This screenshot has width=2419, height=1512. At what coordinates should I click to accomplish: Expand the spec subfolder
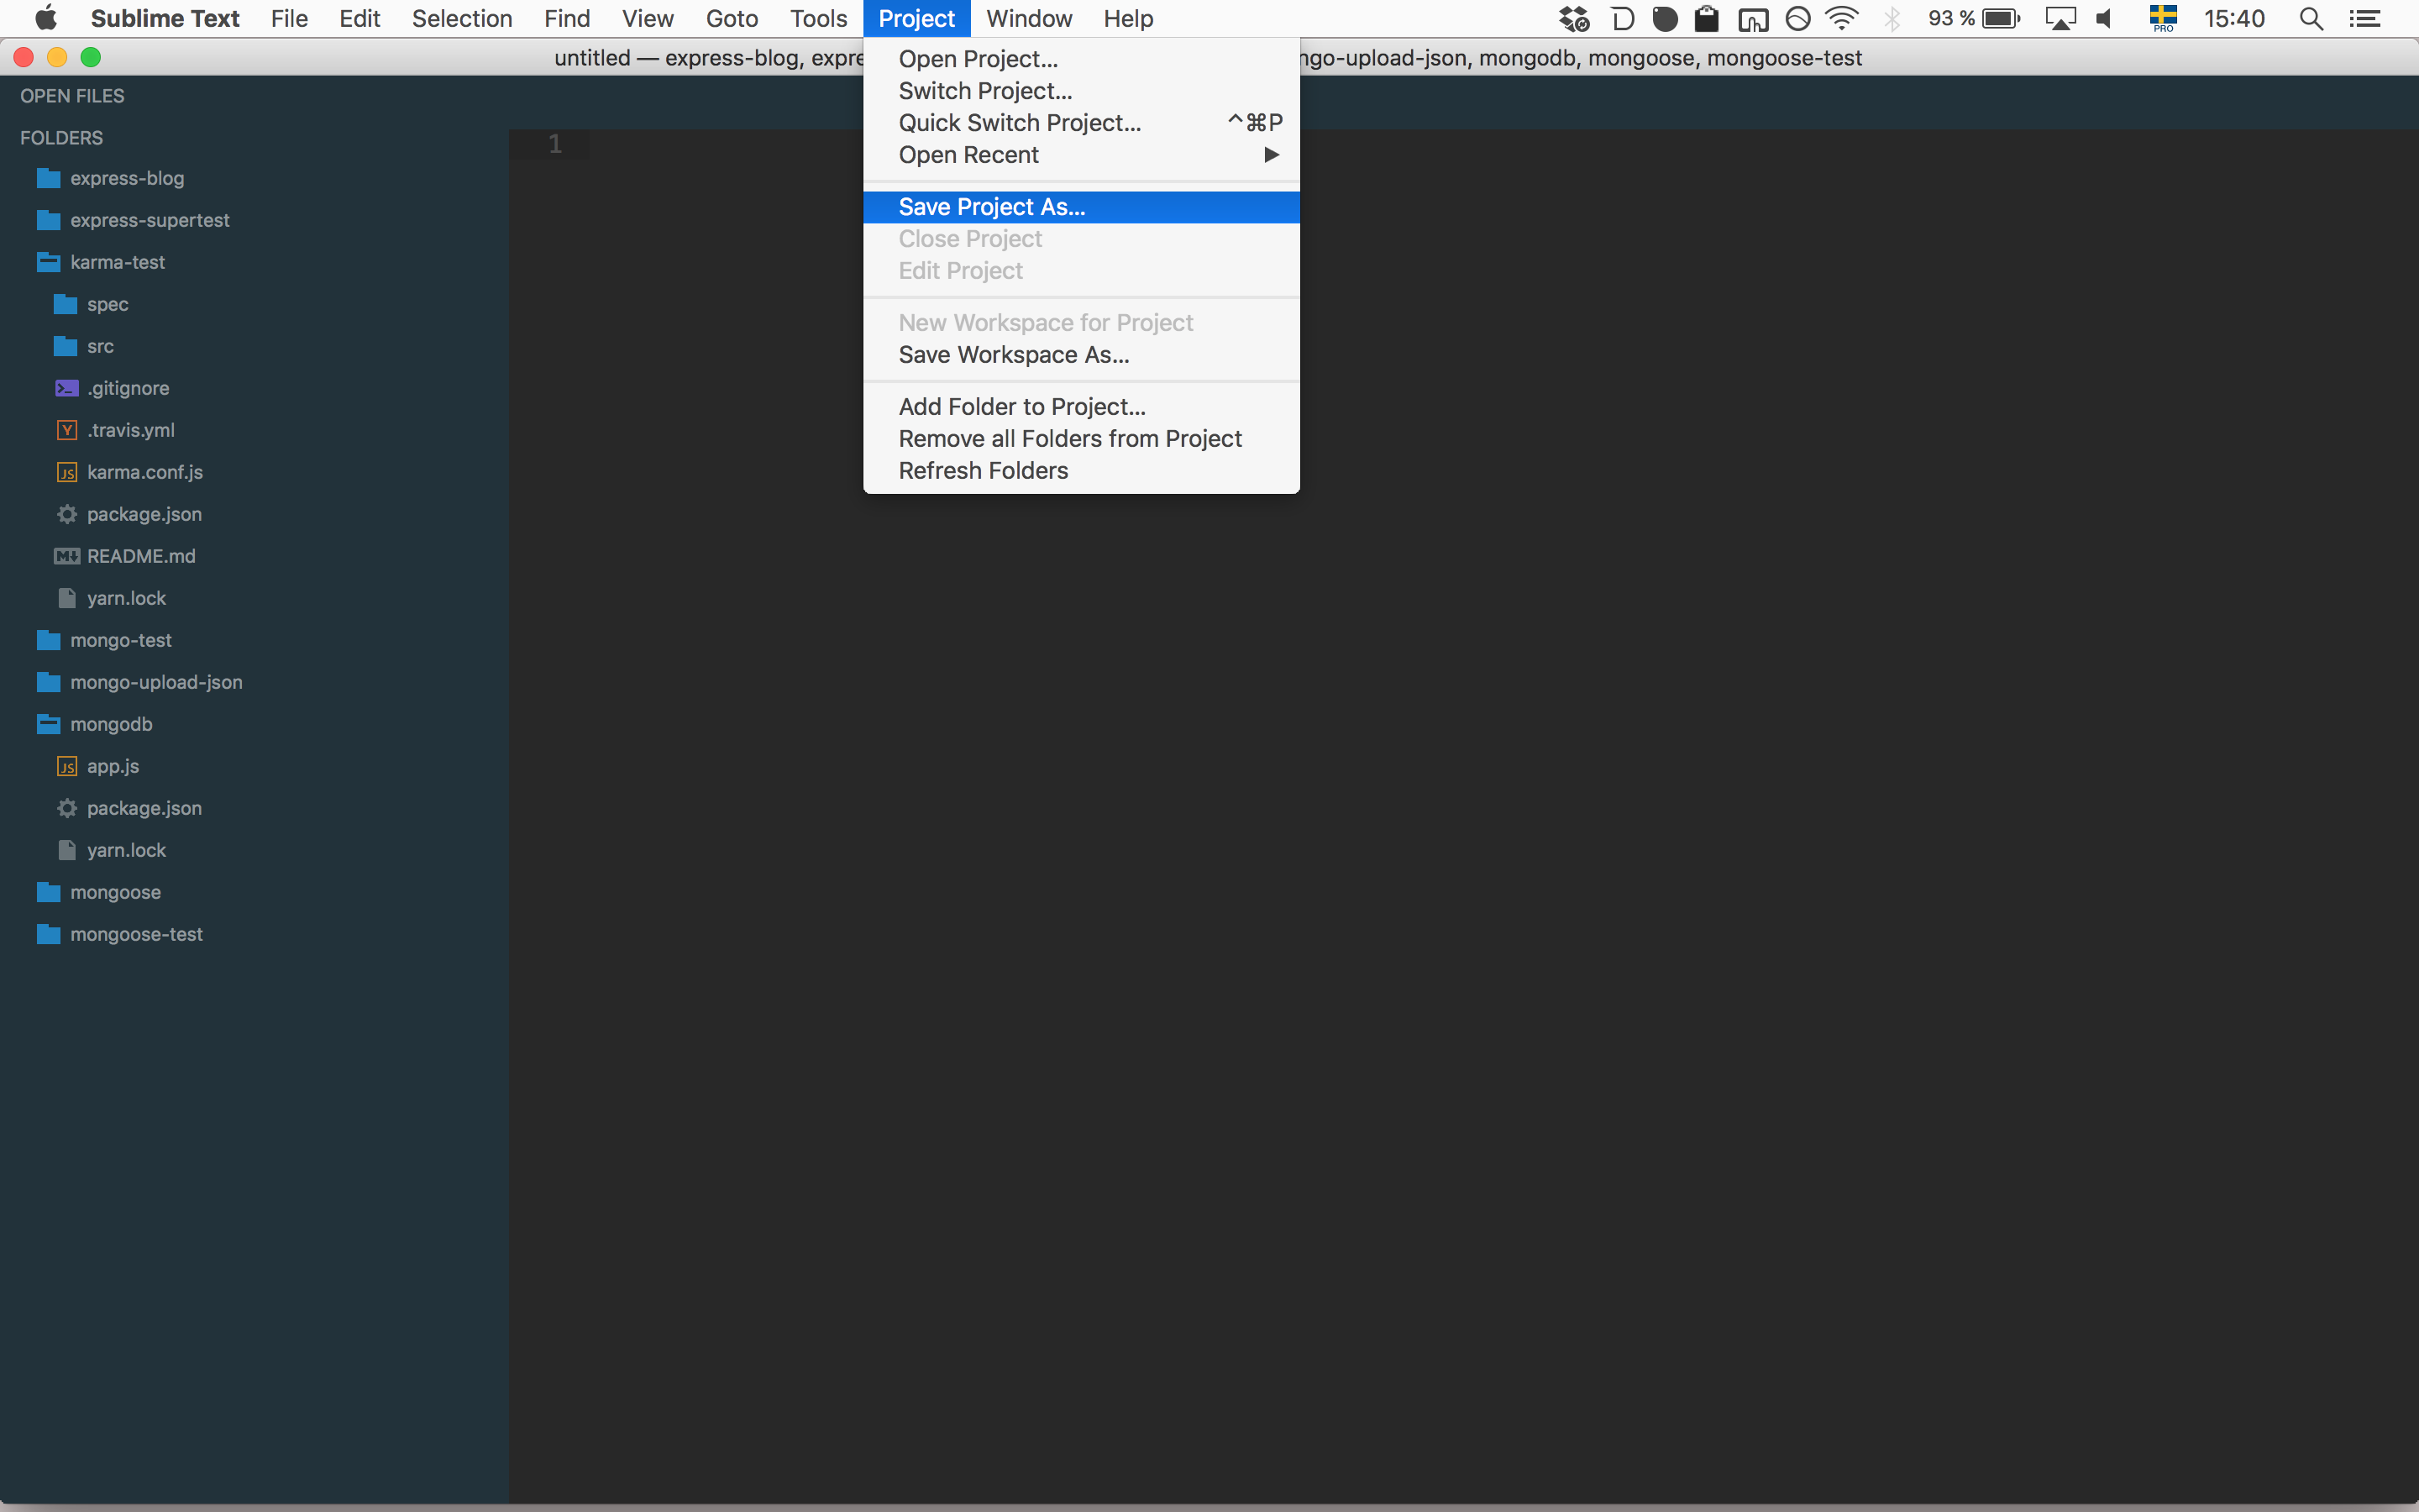pyautogui.click(x=65, y=304)
